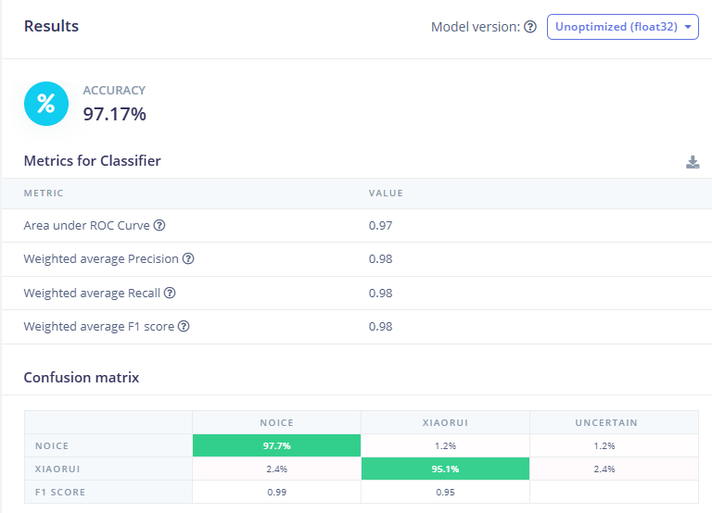Open the Unoptimized (float32) model version dropdown
Image resolution: width=712 pixels, height=513 pixels.
point(622,27)
